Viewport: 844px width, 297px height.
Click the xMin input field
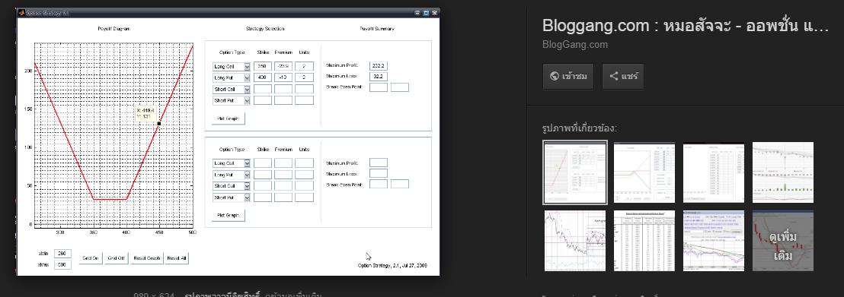[x=62, y=254]
